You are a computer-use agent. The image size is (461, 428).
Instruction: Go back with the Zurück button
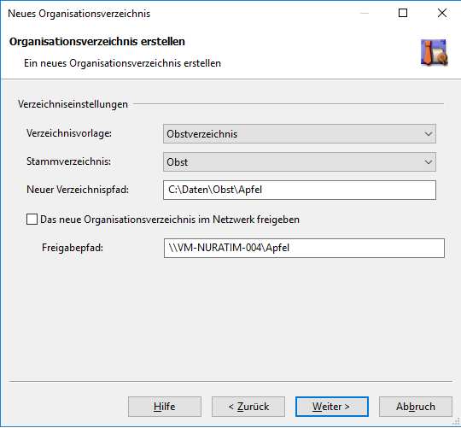pyautogui.click(x=248, y=407)
